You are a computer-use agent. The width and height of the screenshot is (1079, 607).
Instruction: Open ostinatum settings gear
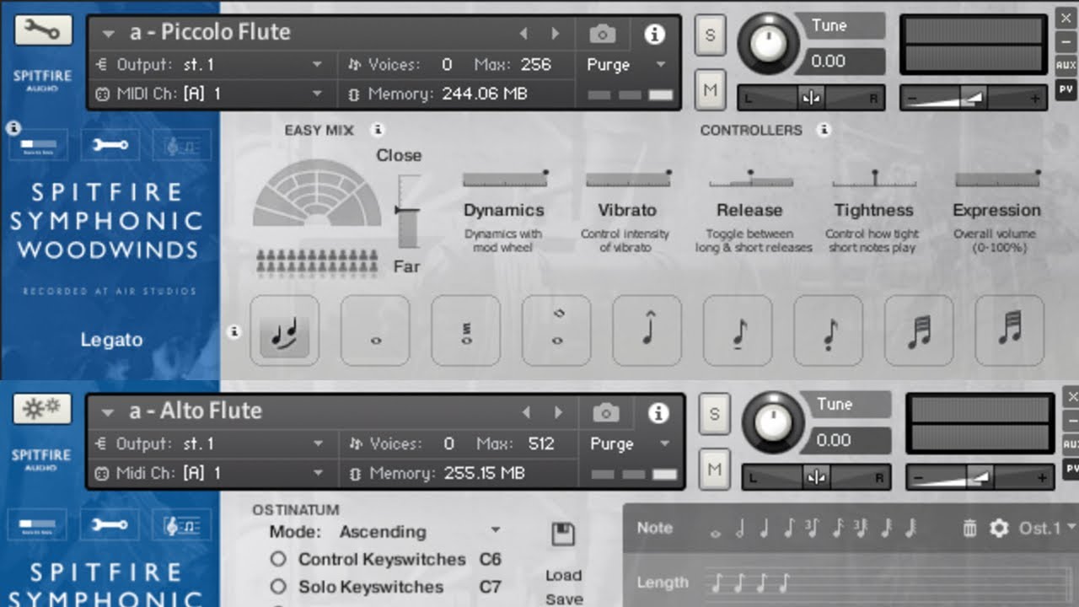999,529
